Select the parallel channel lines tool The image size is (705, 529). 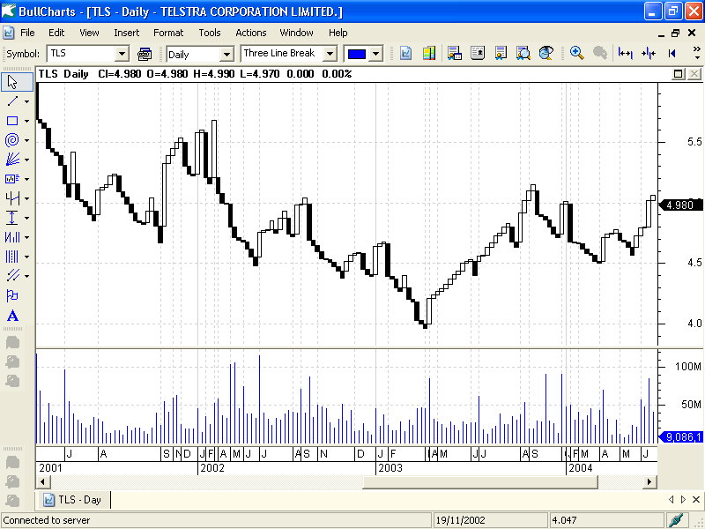[12, 276]
